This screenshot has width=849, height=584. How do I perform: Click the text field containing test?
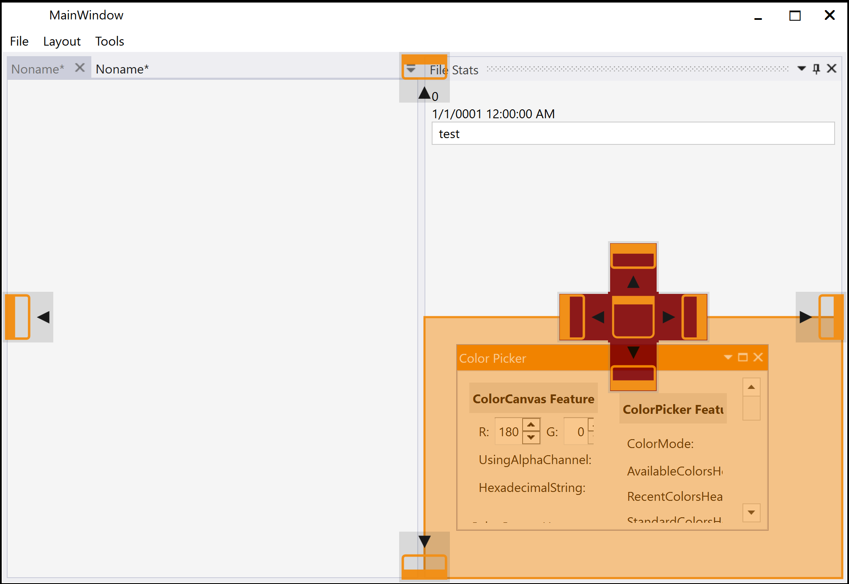[x=633, y=134]
